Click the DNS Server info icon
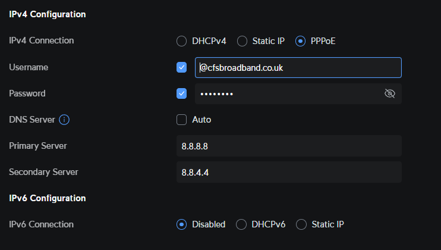The image size is (441, 250). tap(64, 120)
